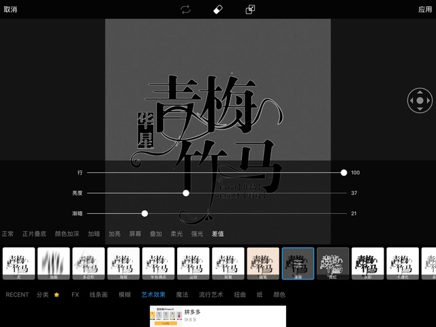Click the round directional pad control
This screenshot has height=327, width=436.
420,101
